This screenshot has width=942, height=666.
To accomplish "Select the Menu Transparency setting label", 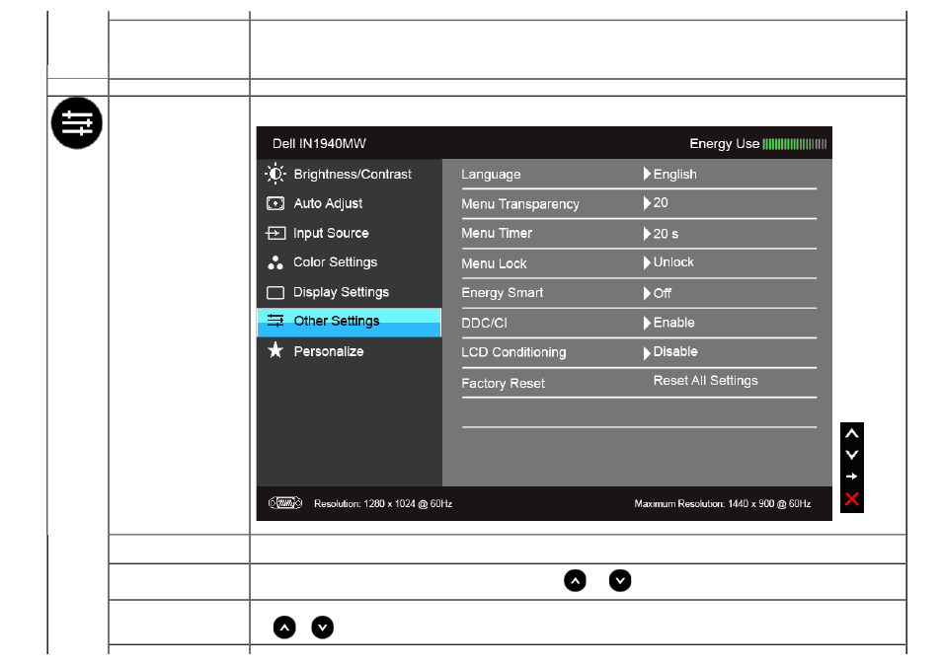I will (520, 204).
